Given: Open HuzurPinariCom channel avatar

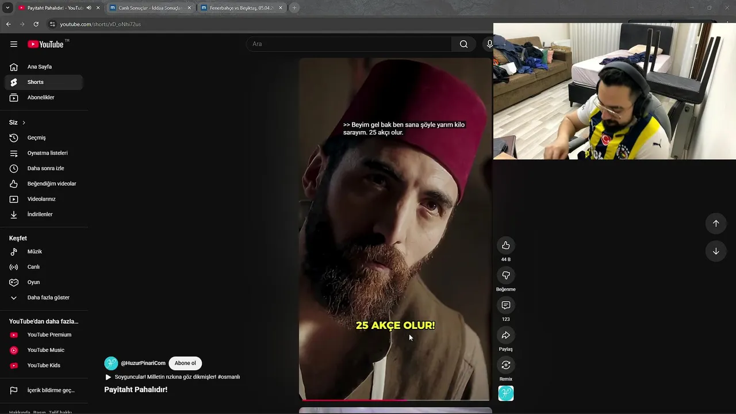Looking at the screenshot, I should click(x=111, y=363).
